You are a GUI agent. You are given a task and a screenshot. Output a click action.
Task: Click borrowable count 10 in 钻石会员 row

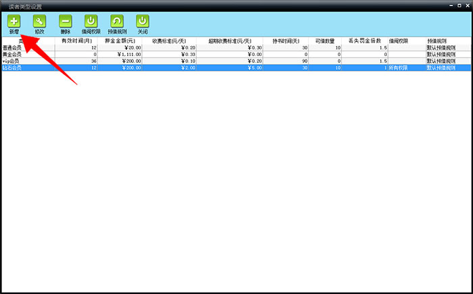pyautogui.click(x=325, y=68)
